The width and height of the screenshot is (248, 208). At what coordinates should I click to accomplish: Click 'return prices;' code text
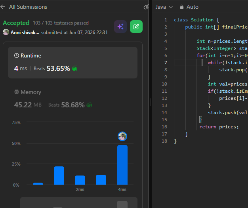click(219, 127)
